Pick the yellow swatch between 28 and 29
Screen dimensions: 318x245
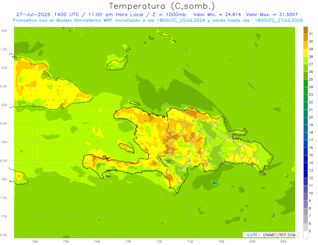point(306,53)
